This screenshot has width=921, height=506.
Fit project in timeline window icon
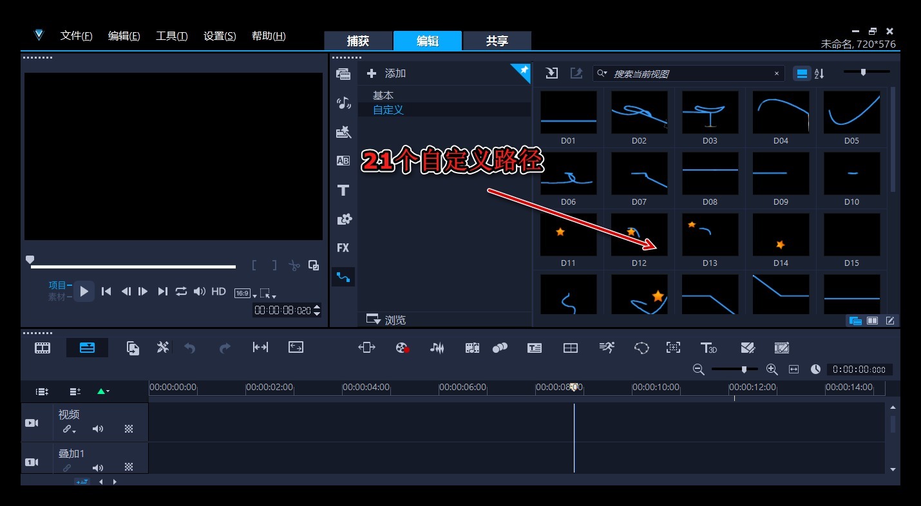click(793, 370)
